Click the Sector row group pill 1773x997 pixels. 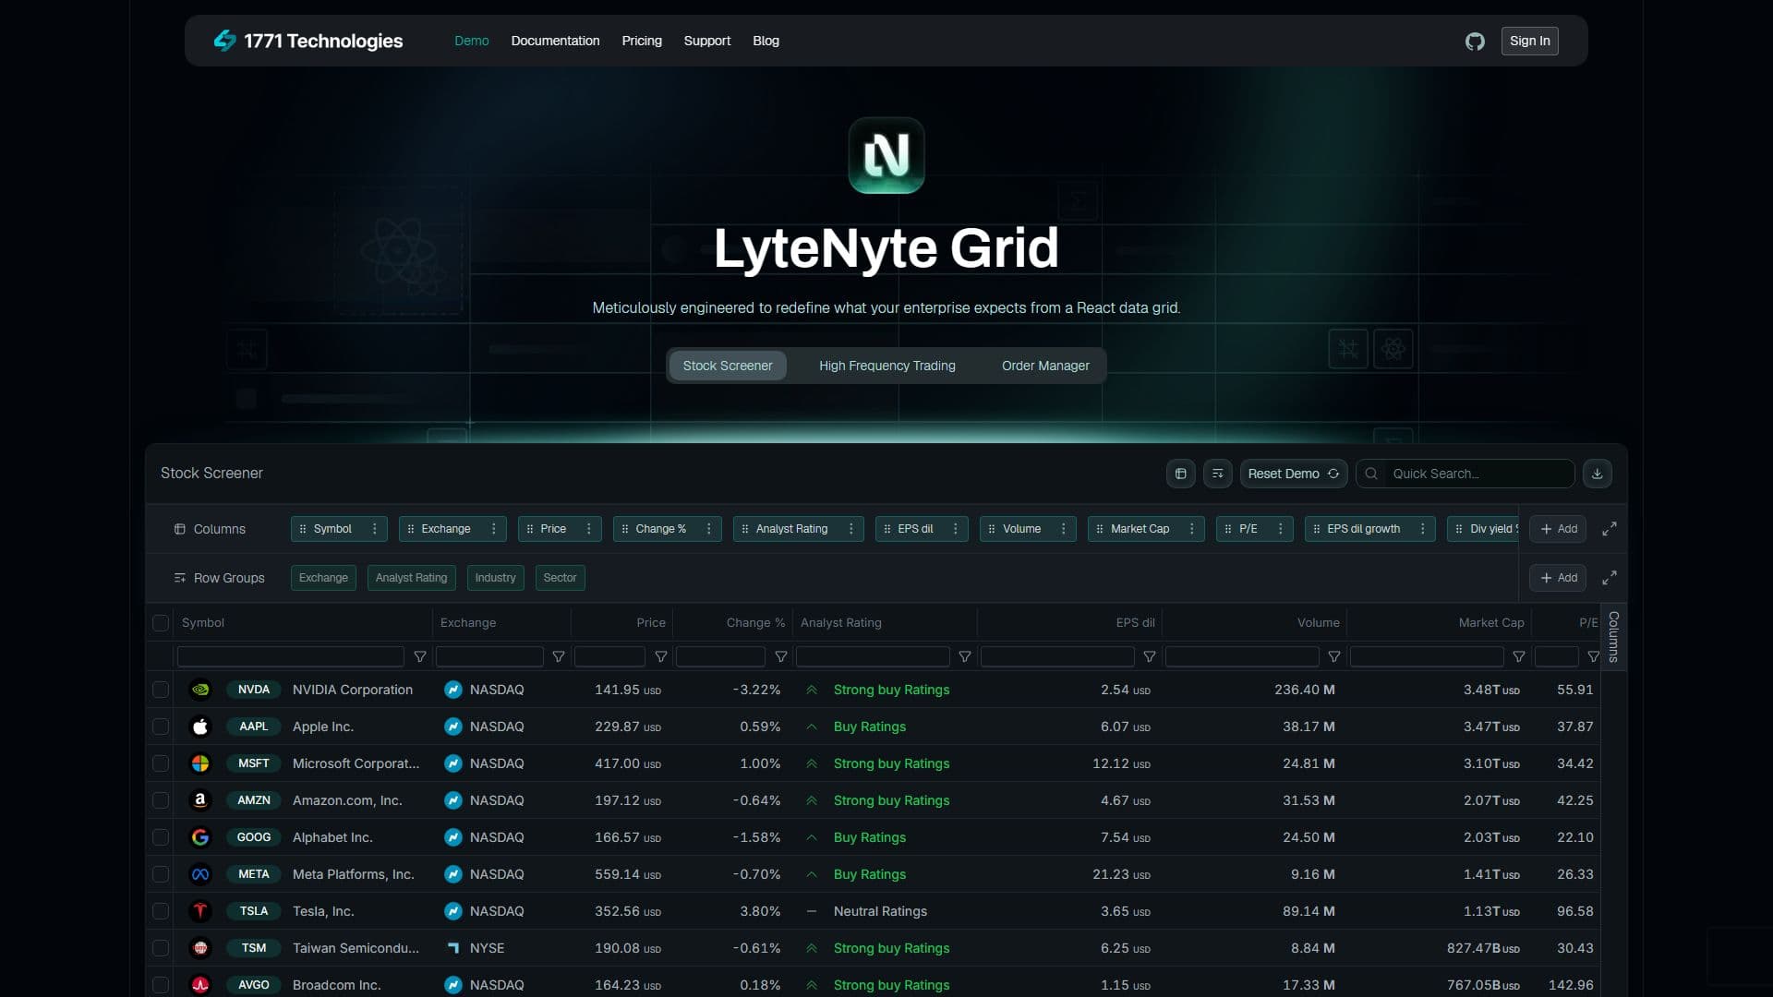[560, 578]
